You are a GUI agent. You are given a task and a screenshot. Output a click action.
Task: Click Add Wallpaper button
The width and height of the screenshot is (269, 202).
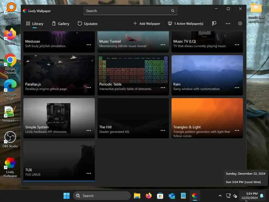tap(147, 23)
